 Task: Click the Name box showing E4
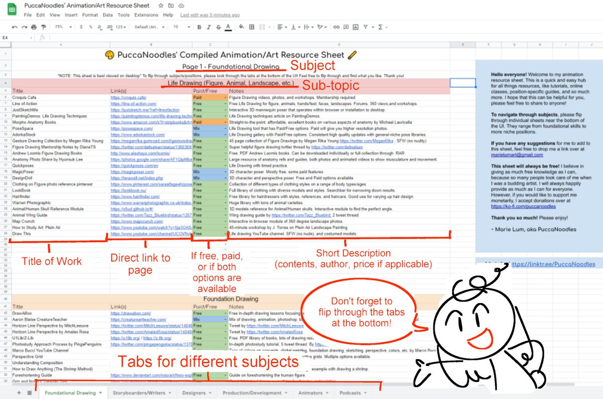(x=15, y=37)
